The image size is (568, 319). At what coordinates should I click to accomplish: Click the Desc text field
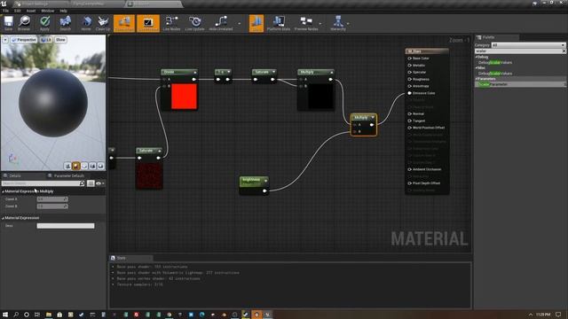66,226
